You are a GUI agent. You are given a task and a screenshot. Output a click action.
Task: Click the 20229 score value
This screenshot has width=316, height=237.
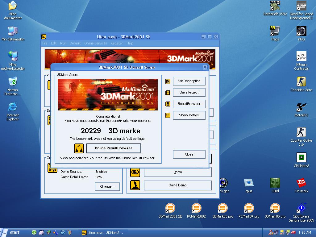click(91, 131)
